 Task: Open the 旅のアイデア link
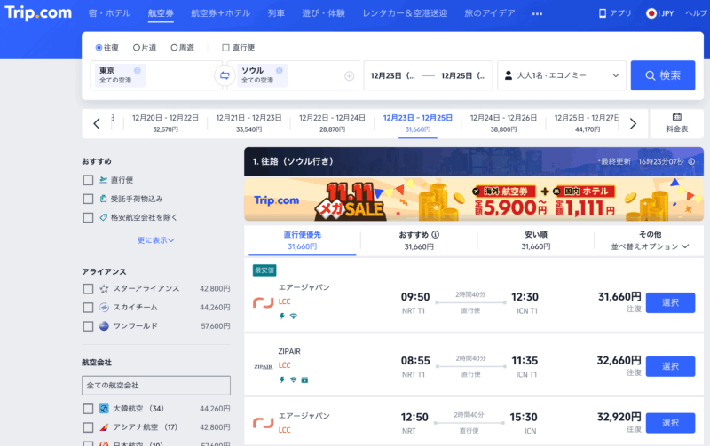490,13
